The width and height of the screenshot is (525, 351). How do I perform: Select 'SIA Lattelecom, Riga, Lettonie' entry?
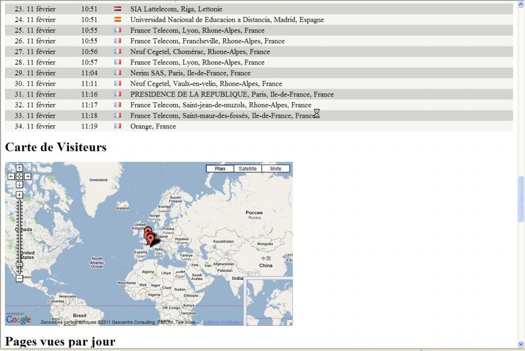[176, 9]
